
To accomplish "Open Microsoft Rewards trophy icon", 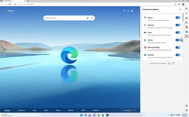I will 124,11.
